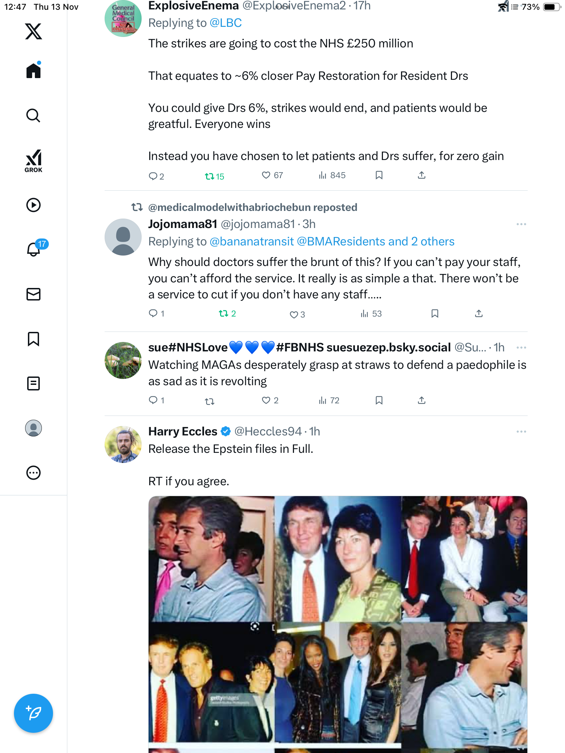Open the Grok assistant in sidebar
Viewport: 565px width, 753px height.
[33, 161]
